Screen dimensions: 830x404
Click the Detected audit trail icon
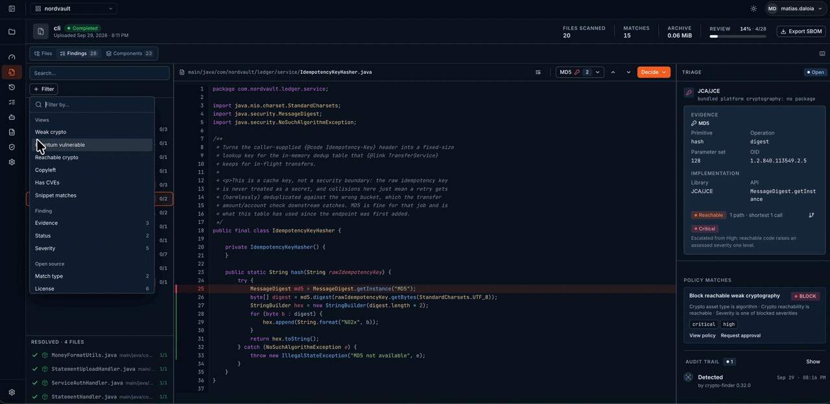tap(689, 377)
